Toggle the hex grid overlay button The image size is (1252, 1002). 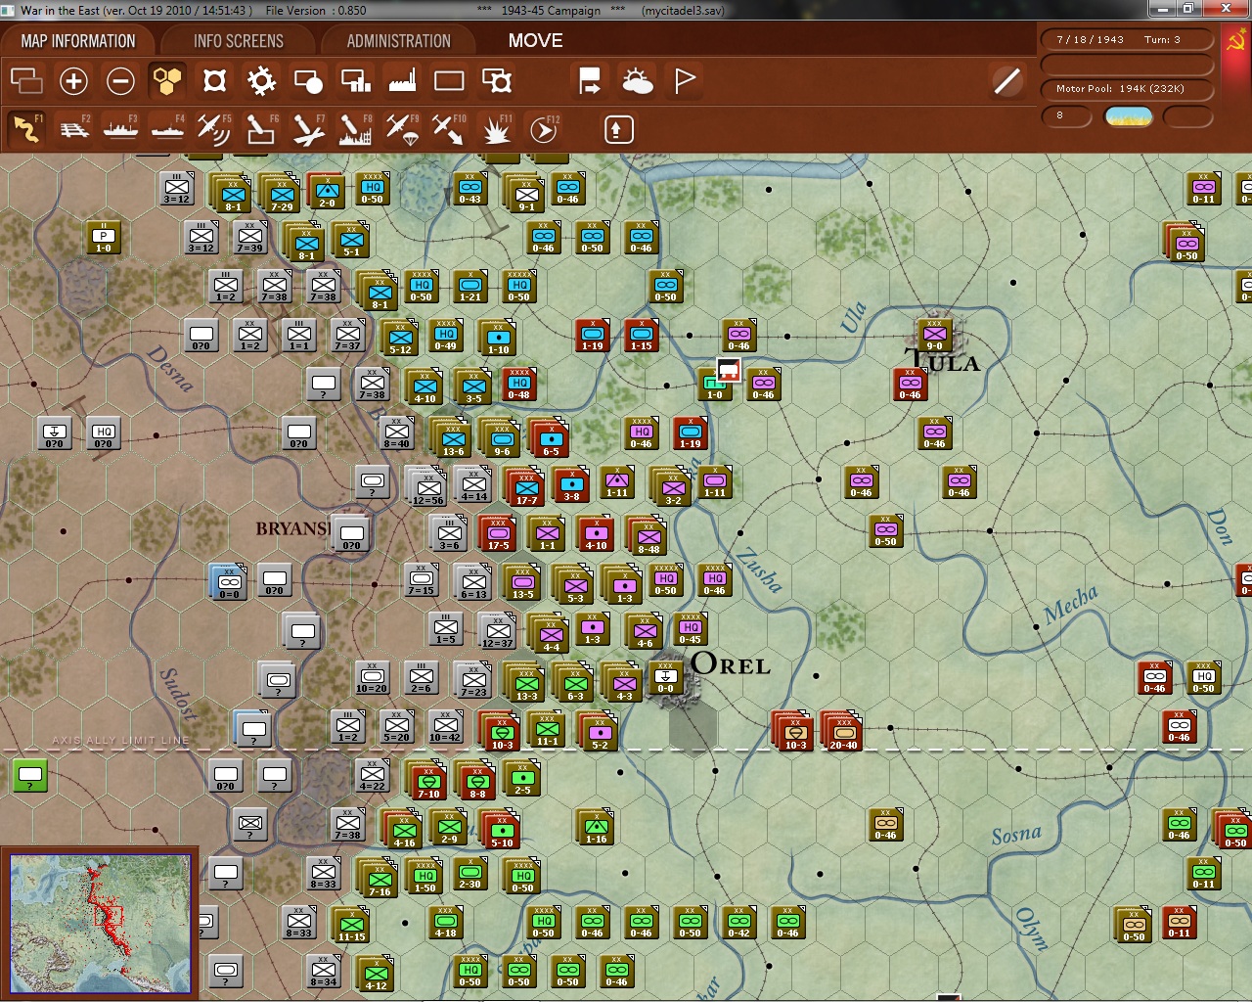[167, 80]
